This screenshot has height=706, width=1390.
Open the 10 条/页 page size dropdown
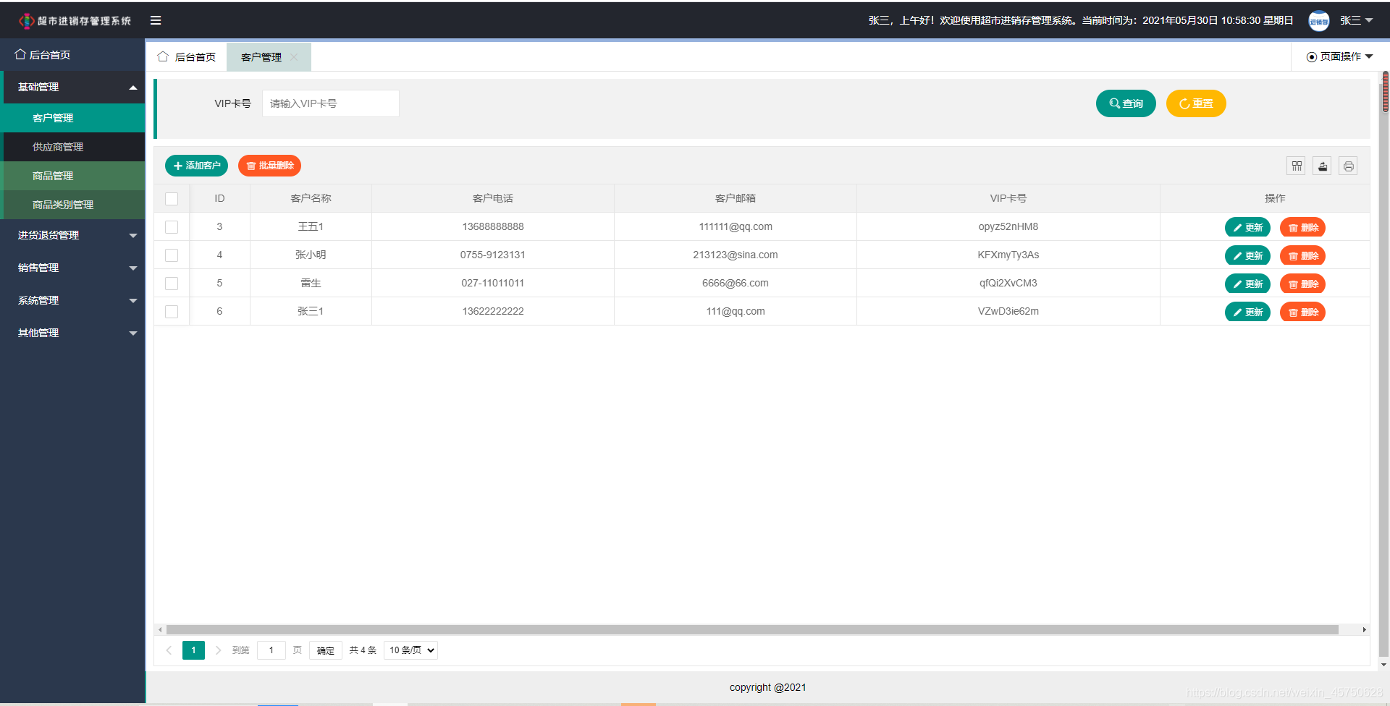[x=410, y=650]
